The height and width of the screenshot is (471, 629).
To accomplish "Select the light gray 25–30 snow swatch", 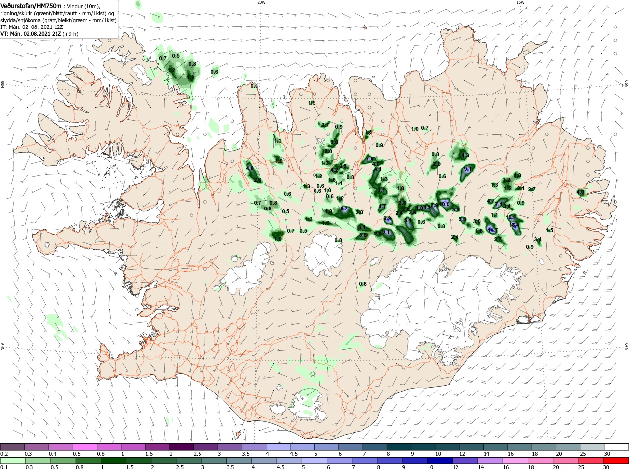I will 592,446.
